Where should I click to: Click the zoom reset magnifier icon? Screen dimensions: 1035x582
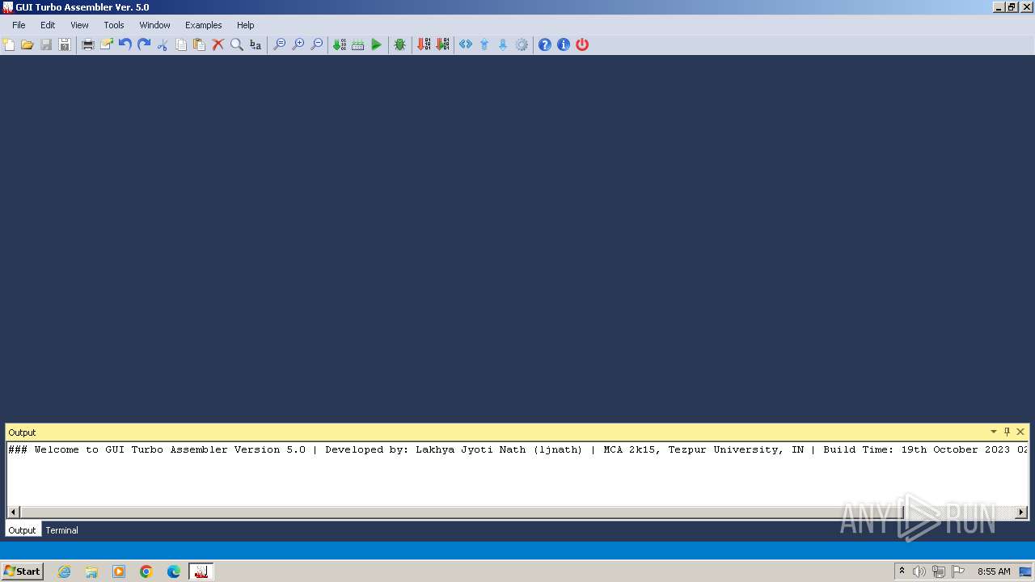280,44
